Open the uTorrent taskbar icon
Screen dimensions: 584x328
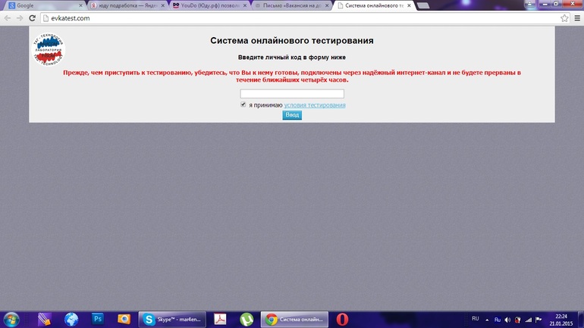coord(246,320)
